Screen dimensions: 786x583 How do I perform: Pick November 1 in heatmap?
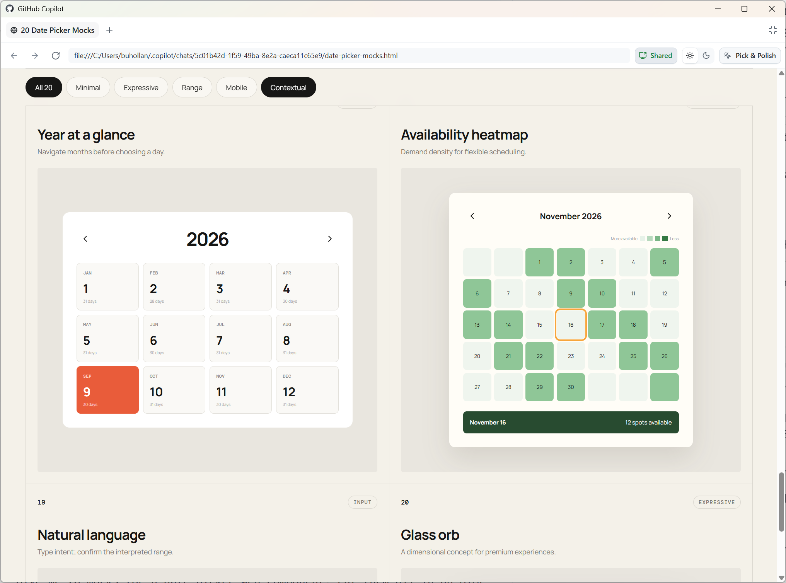point(539,262)
